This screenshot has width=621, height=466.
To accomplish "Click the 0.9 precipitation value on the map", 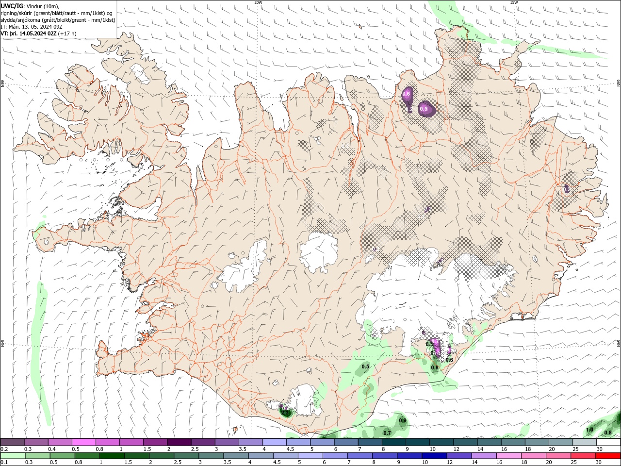I will tap(403, 420).
